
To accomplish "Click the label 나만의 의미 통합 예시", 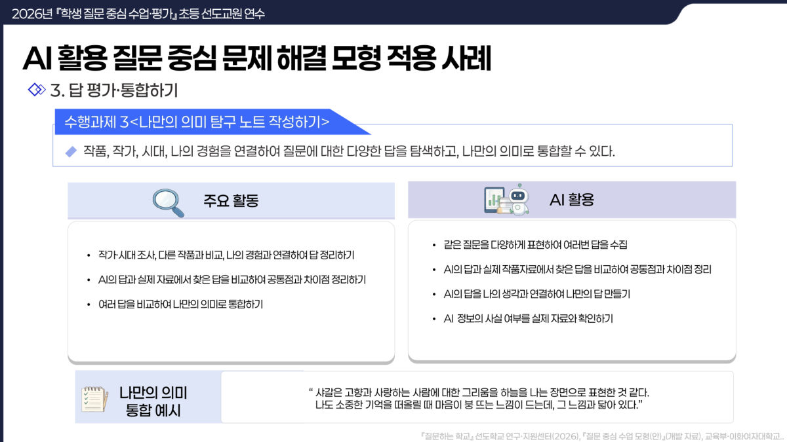I will (x=153, y=402).
